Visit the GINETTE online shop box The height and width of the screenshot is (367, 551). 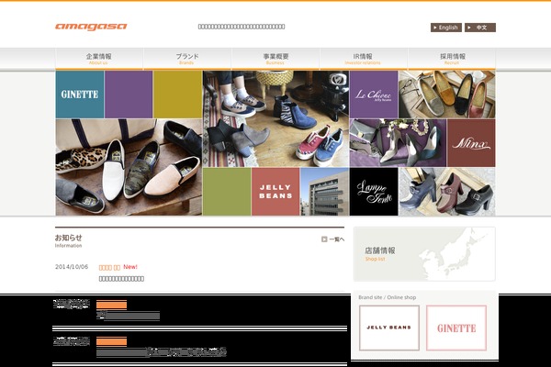[x=456, y=328]
